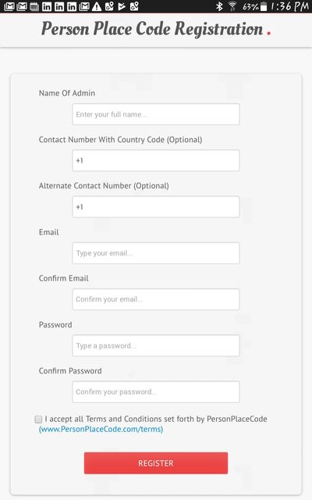Tap the checkmark download notification icon
Image resolution: width=312 pixels, height=500 pixels.
pos(122,6)
